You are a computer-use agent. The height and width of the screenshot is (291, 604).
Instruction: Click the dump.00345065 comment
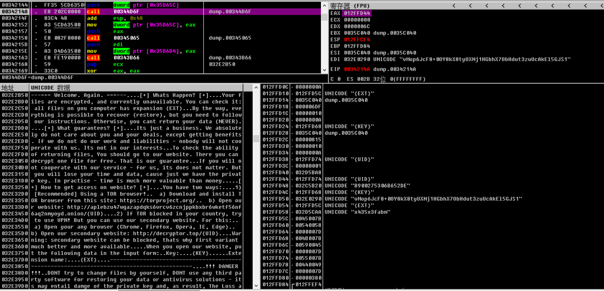tap(230, 38)
